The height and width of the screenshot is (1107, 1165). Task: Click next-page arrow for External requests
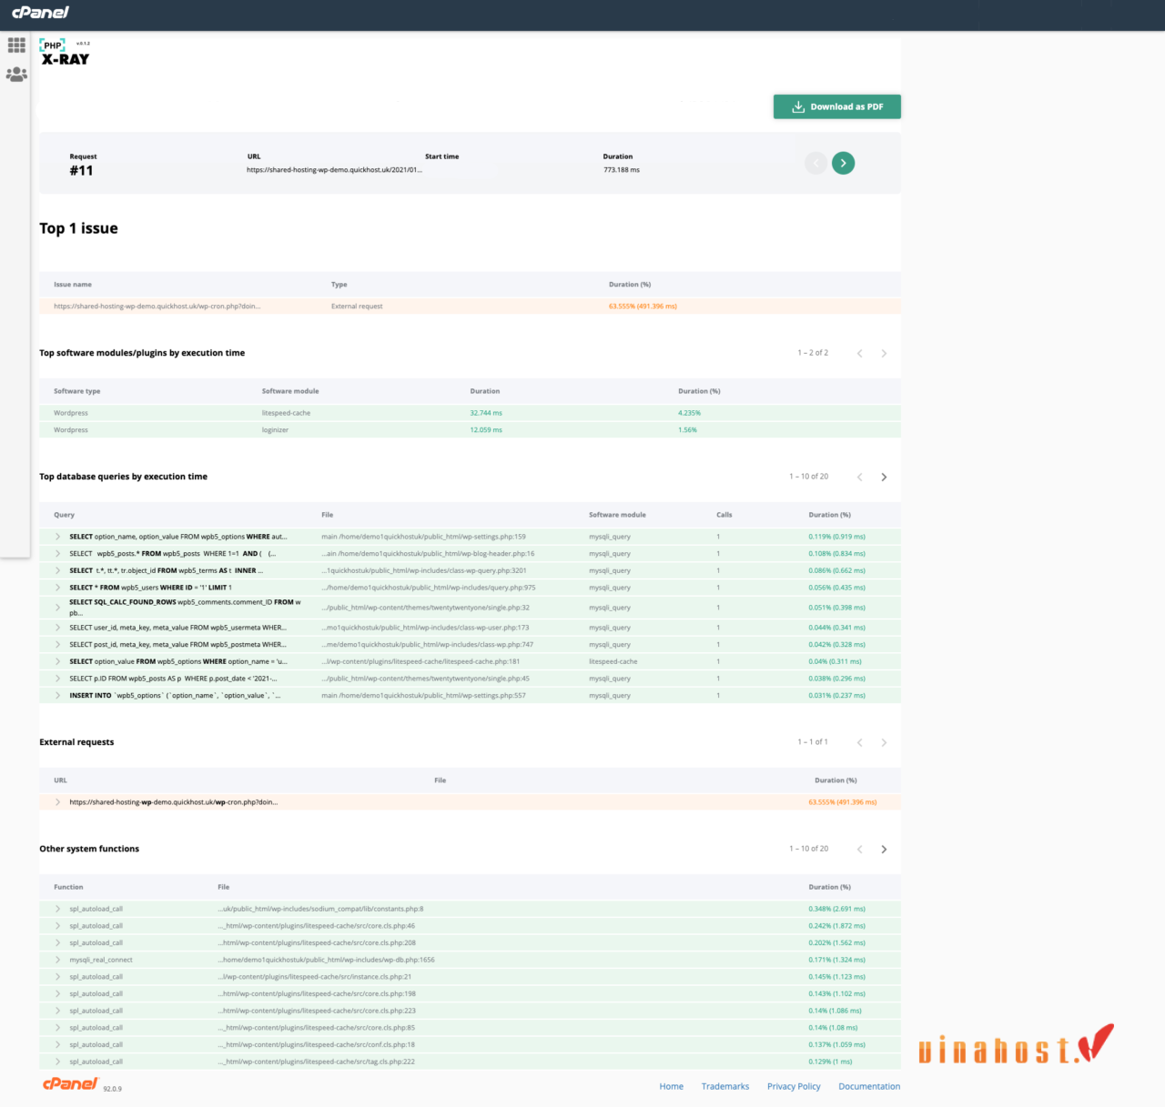point(884,742)
